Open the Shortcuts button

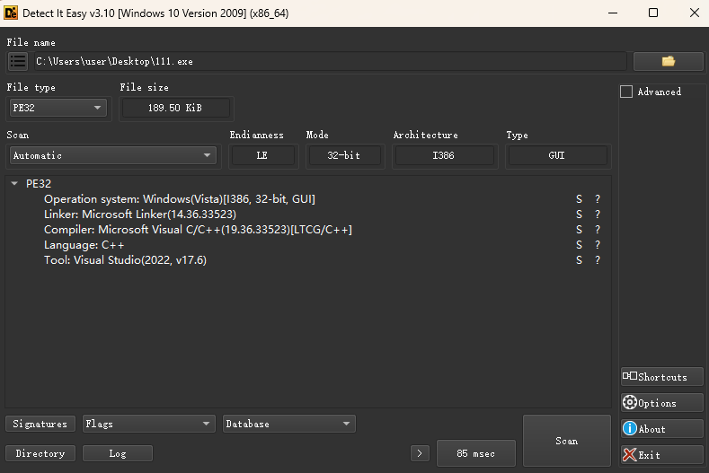click(x=662, y=377)
